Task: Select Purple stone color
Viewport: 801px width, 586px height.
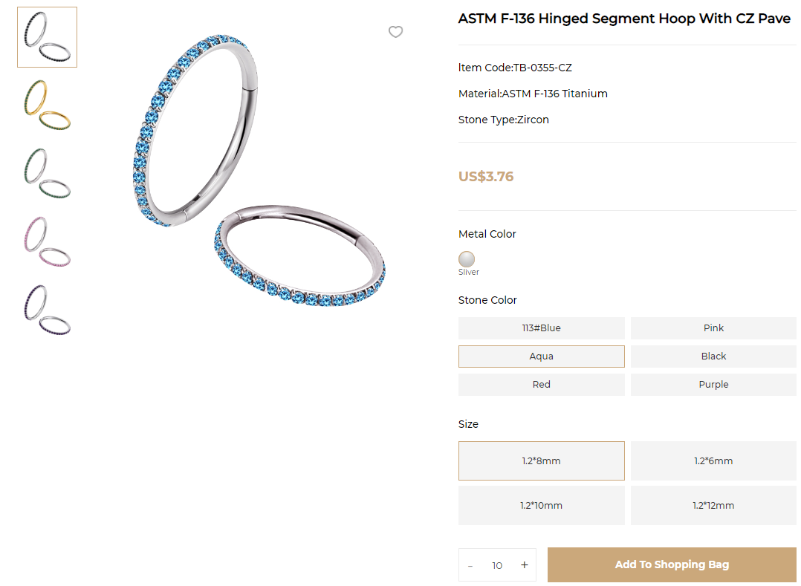Action: 713,385
